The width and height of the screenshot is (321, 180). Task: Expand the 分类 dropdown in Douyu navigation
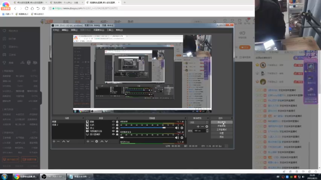pyautogui.click(x=91, y=22)
